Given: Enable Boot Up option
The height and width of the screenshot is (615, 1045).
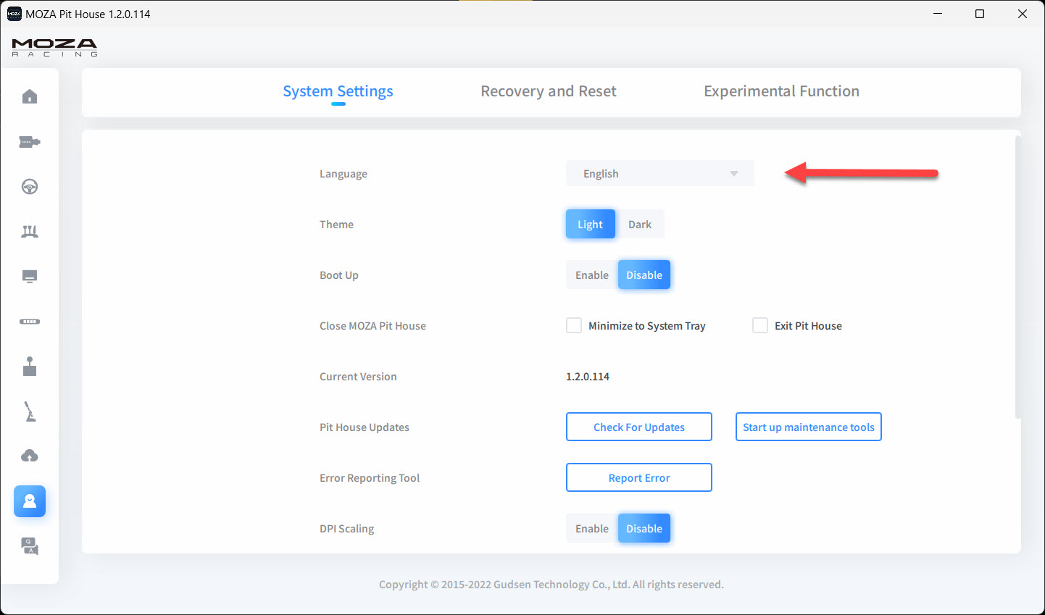Looking at the screenshot, I should click(x=591, y=275).
